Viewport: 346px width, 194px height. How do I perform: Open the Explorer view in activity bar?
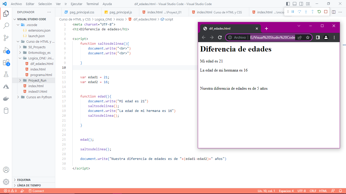6,14
